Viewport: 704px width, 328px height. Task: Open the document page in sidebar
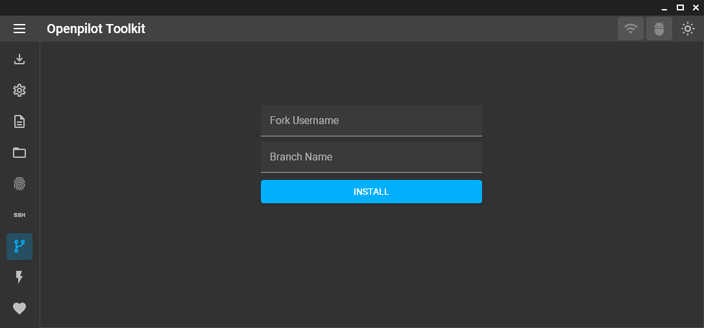click(x=19, y=121)
